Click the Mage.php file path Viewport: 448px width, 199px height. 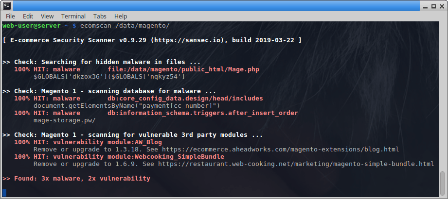click(183, 69)
